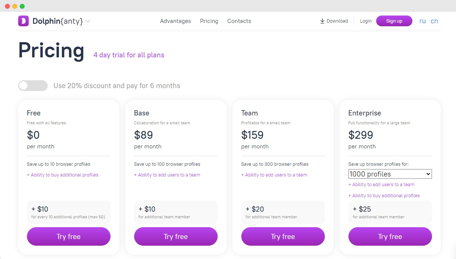Click the download arrow icon
This screenshot has width=456, height=259.
(x=322, y=21)
